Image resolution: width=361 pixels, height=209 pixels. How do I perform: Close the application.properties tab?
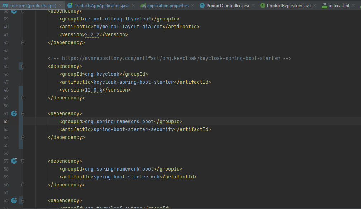(x=193, y=5)
